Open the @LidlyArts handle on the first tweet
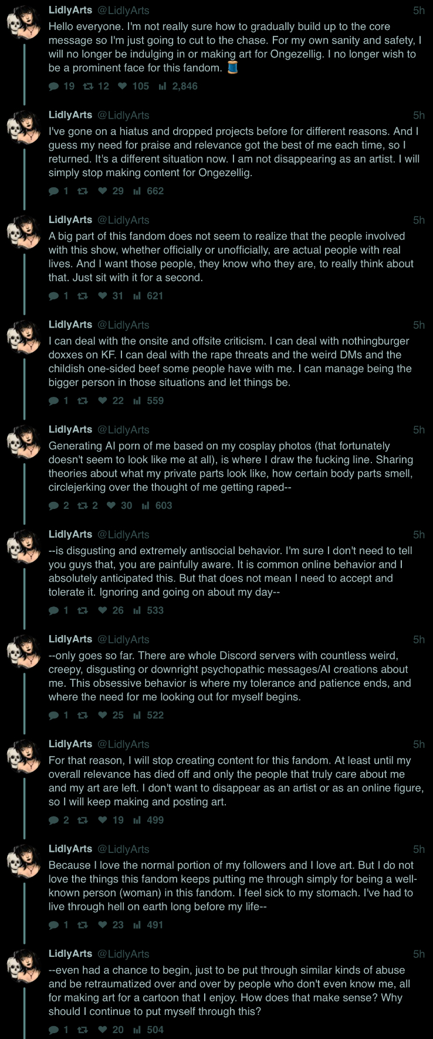The image size is (433, 1039). [123, 11]
